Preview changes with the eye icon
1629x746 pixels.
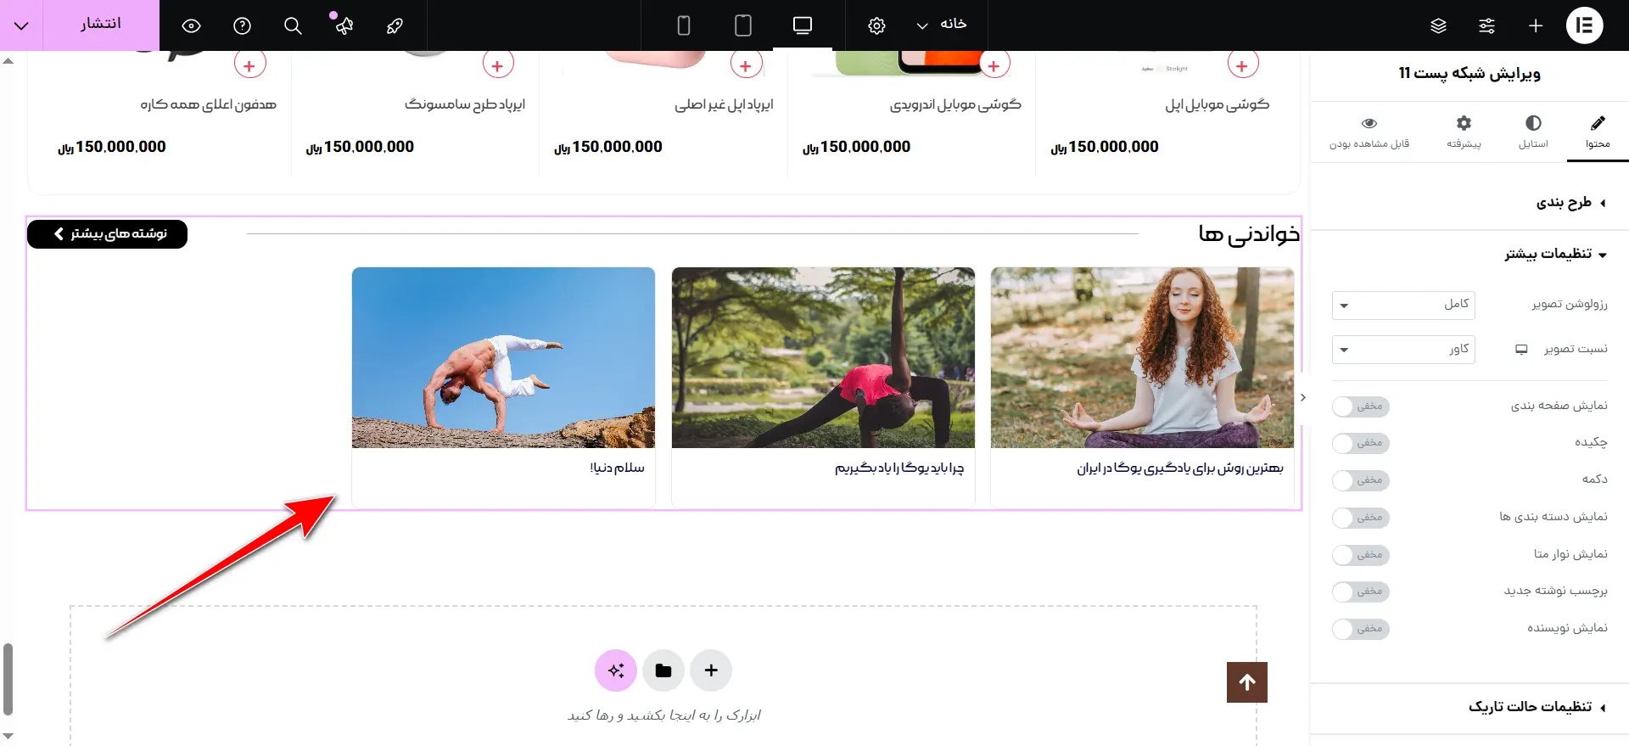191,25
